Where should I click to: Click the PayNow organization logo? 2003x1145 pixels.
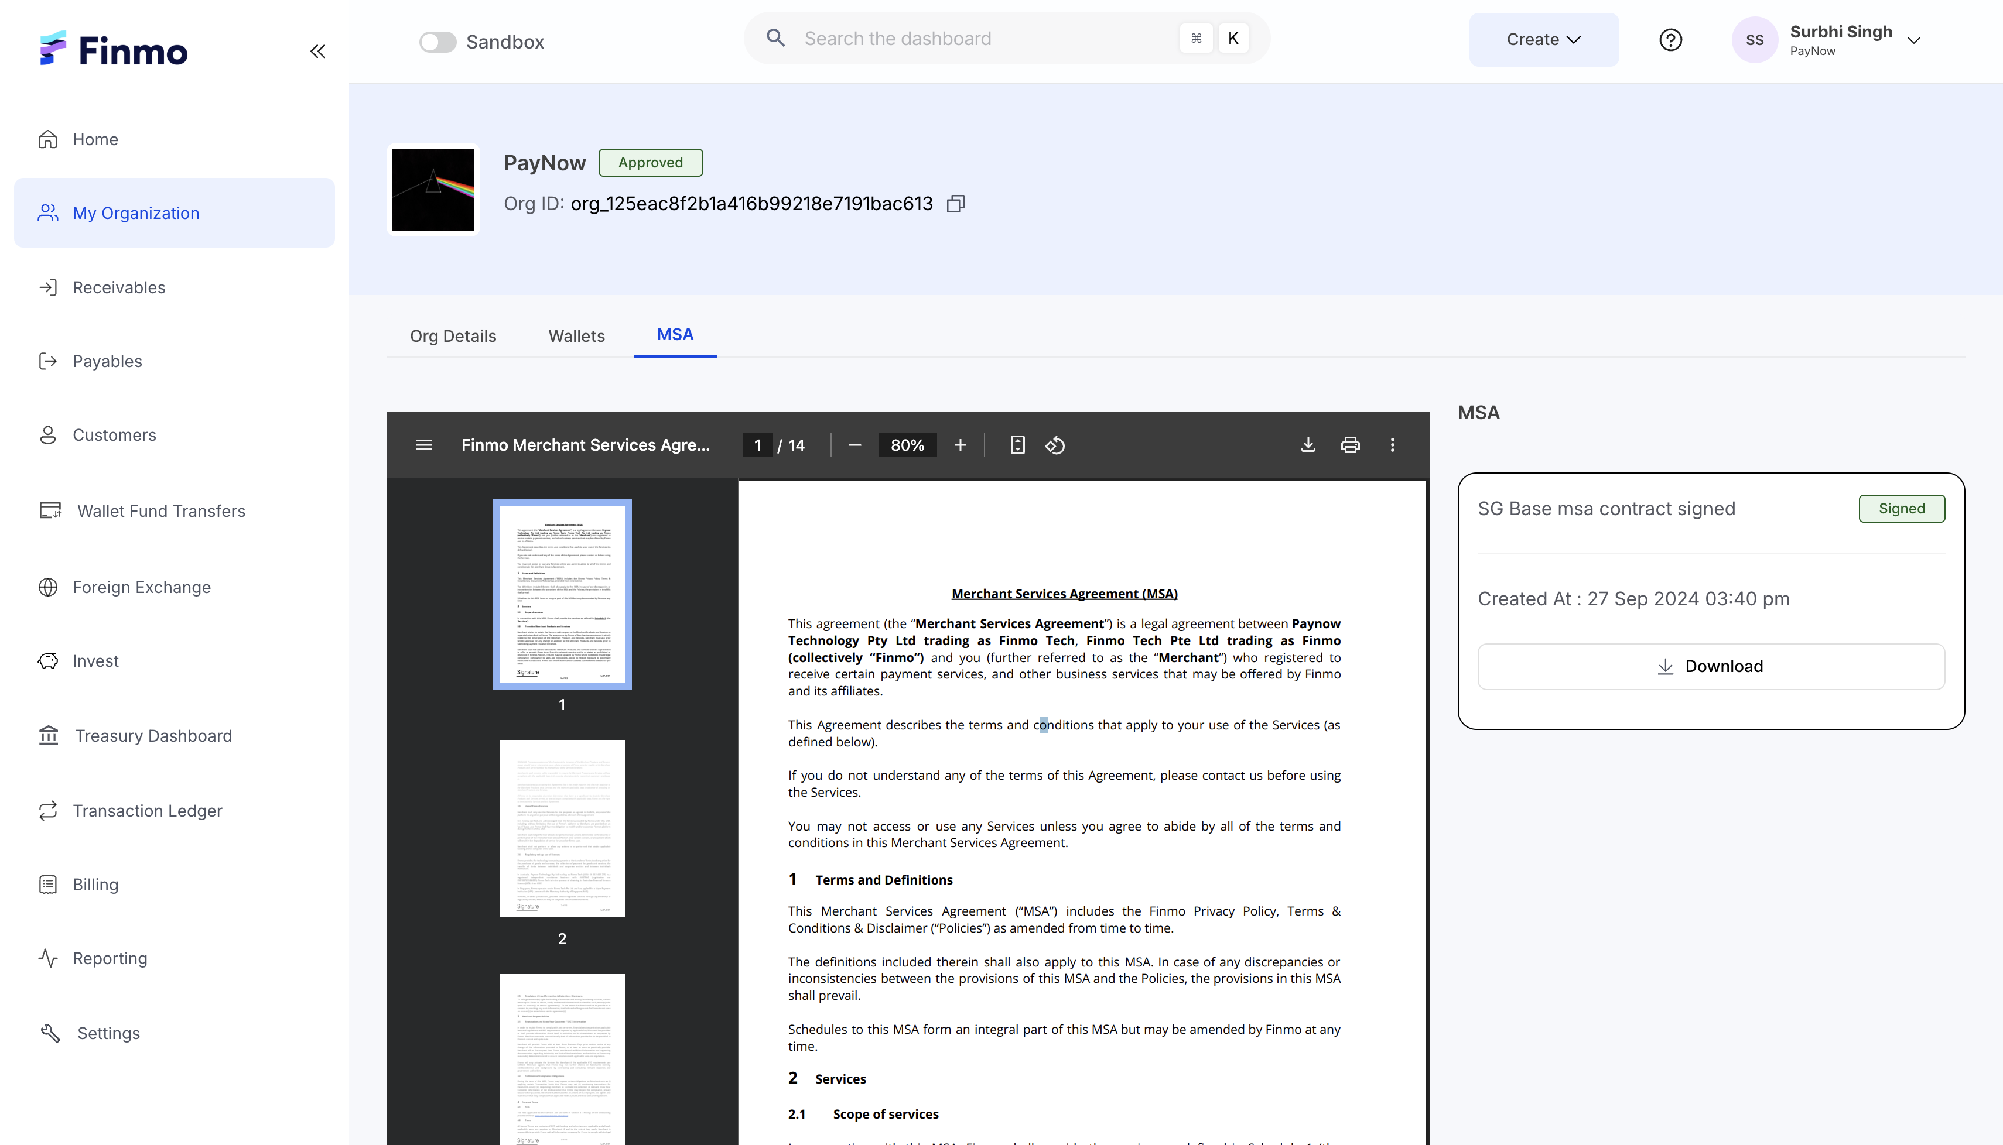(x=433, y=190)
